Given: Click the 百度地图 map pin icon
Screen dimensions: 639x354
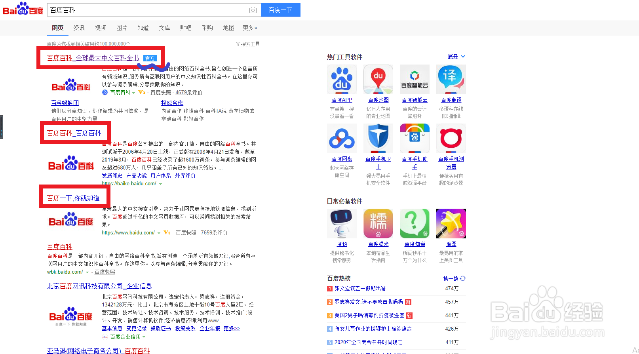Looking at the screenshot, I should (378, 80).
